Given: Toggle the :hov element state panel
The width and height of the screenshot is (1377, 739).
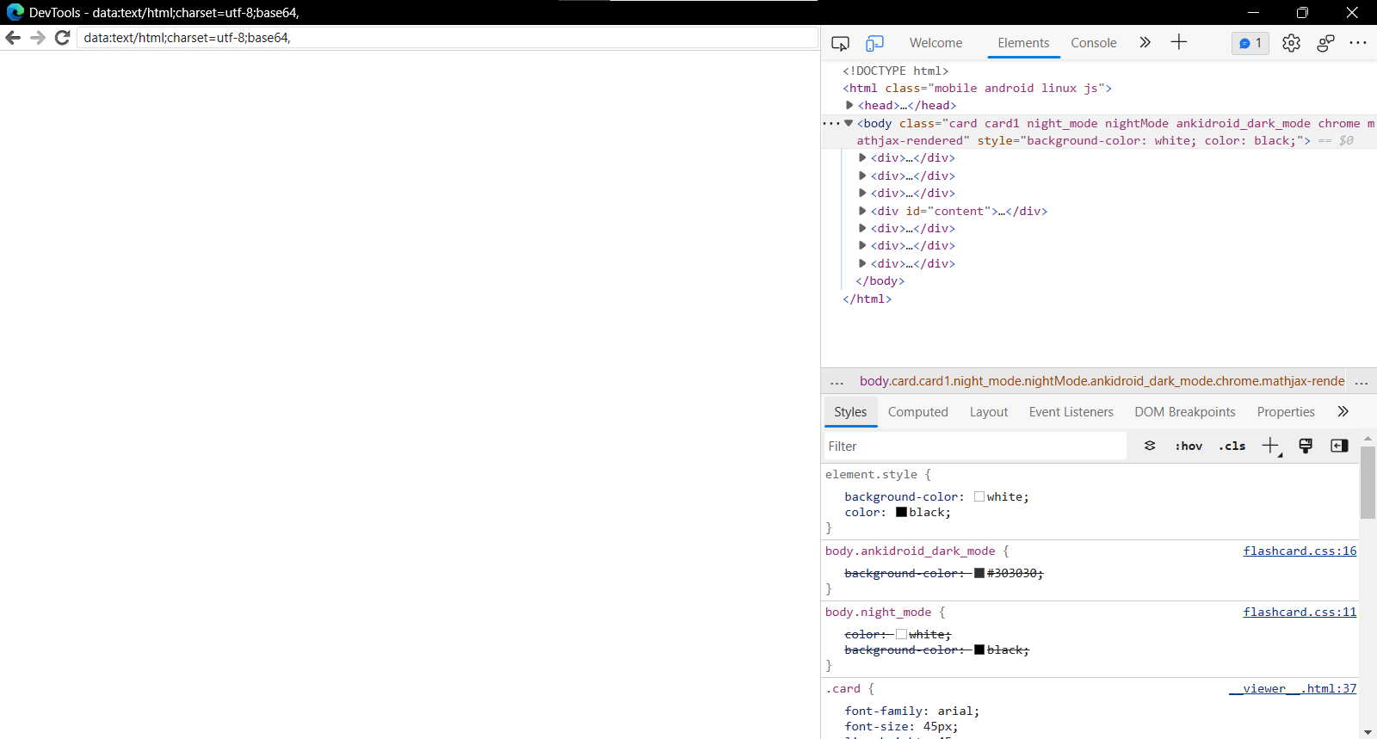Looking at the screenshot, I should tap(1189, 446).
